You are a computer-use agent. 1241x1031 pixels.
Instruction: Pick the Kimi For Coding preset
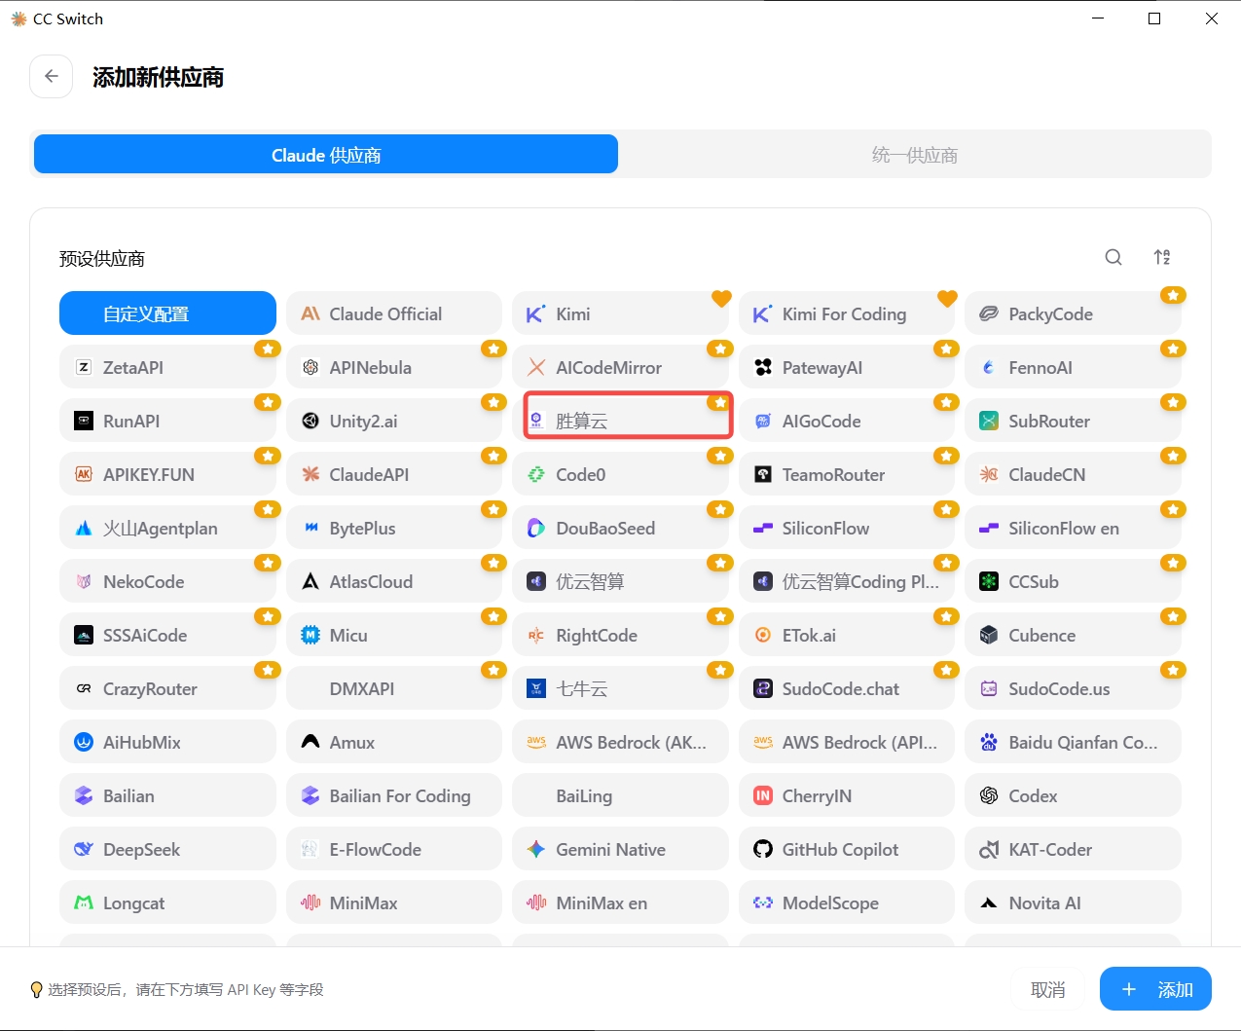(847, 313)
